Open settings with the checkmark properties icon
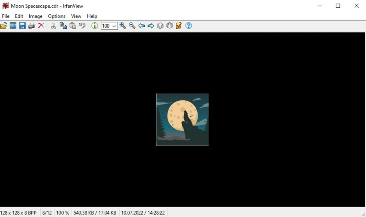This screenshot has width=366, height=217. point(179,26)
